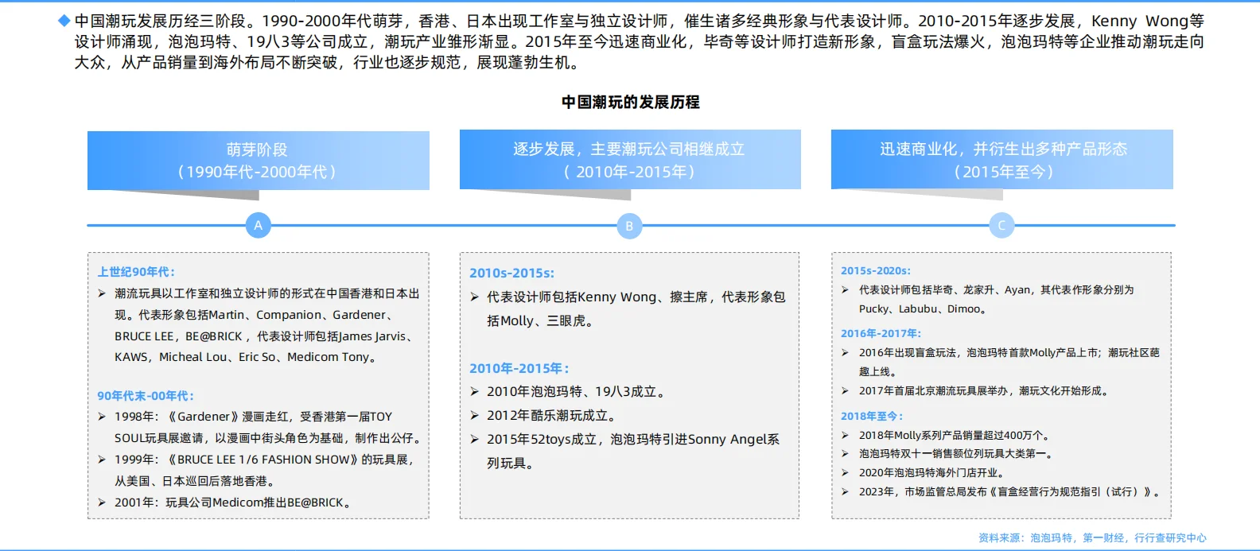Click the heading 上世纪90年代:
This screenshot has height=551, width=1260.
136,272
